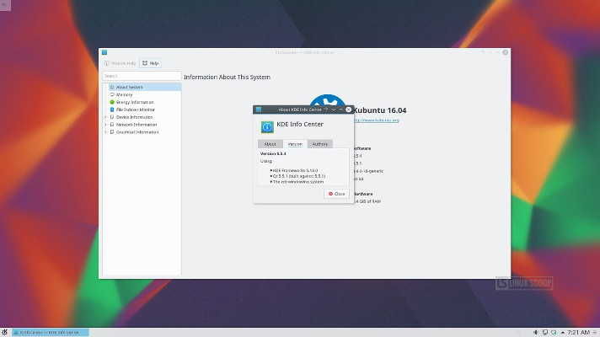Click the desktop toolbox icon in corner

pyautogui.click(x=5, y=5)
